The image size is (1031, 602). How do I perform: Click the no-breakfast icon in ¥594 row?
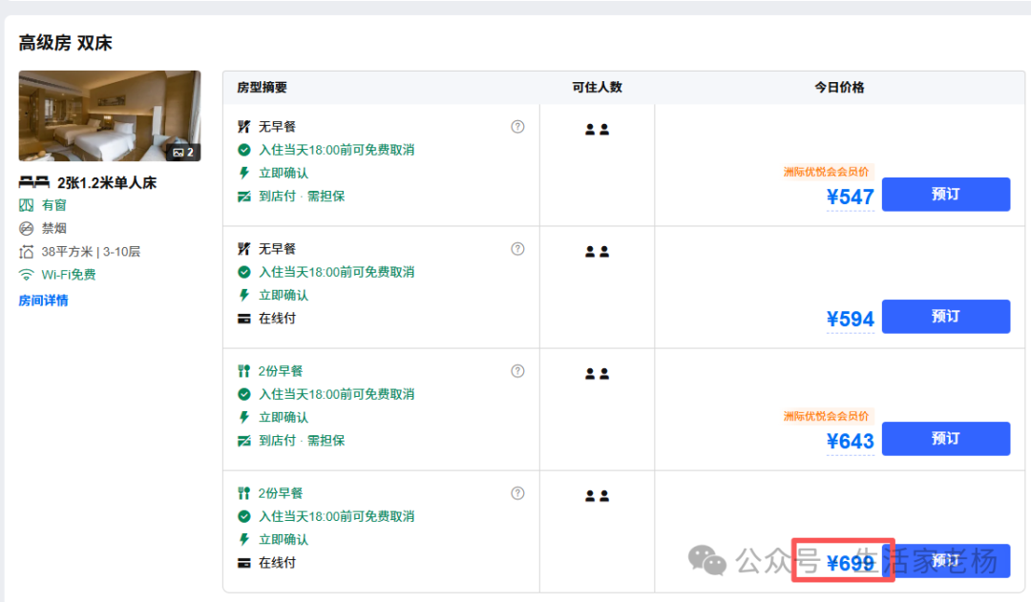click(244, 249)
